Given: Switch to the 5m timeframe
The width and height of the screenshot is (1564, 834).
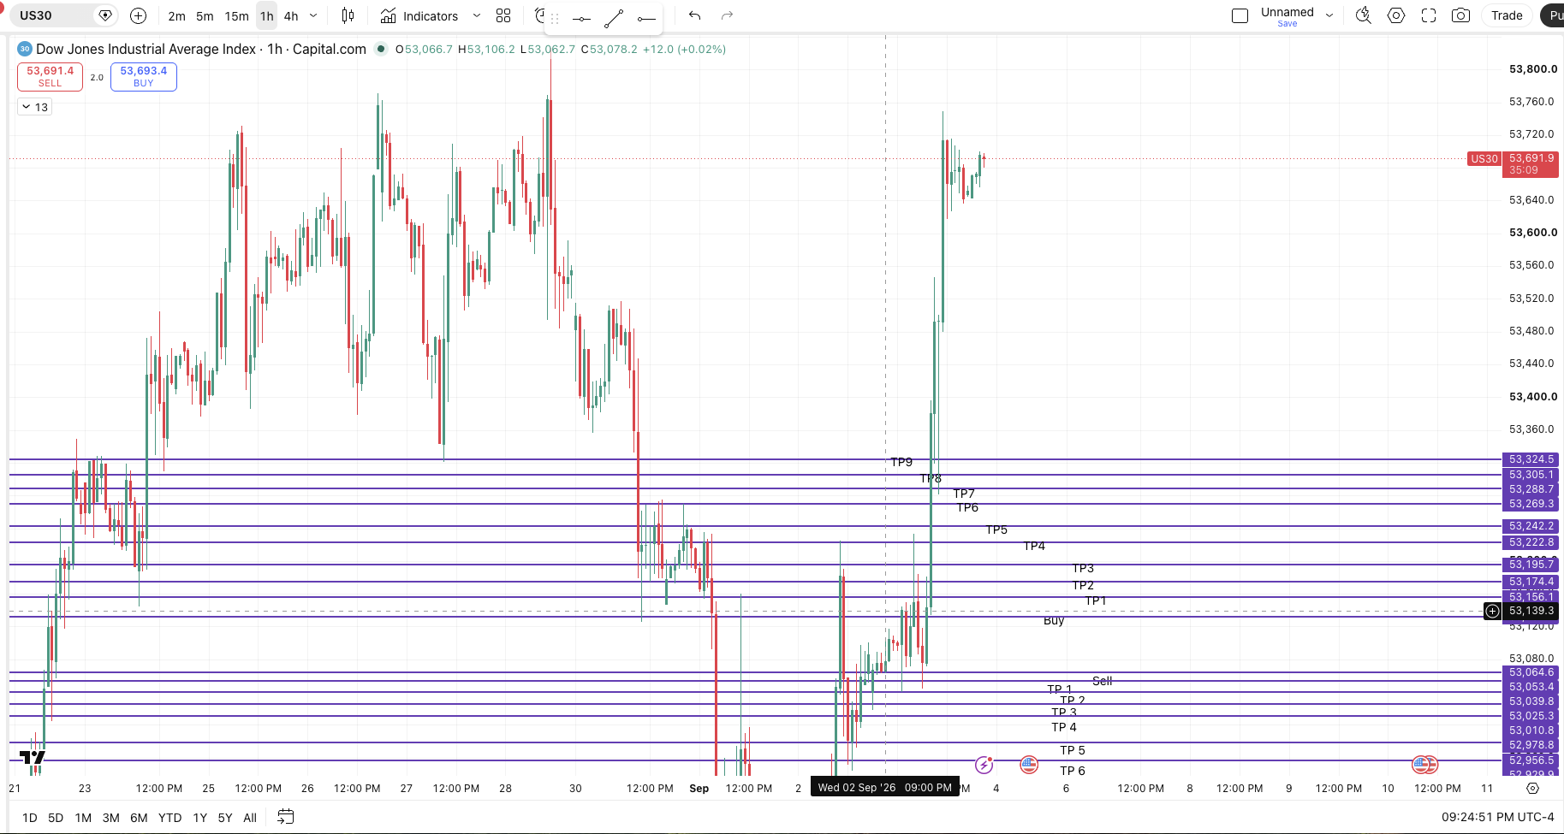Looking at the screenshot, I should [205, 16].
